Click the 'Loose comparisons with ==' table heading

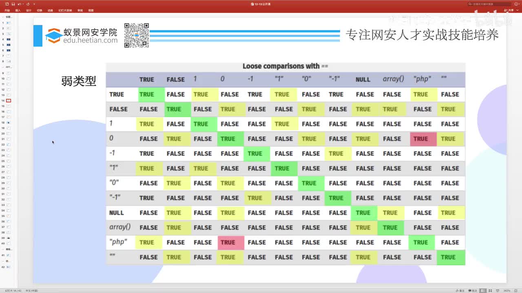click(285, 66)
